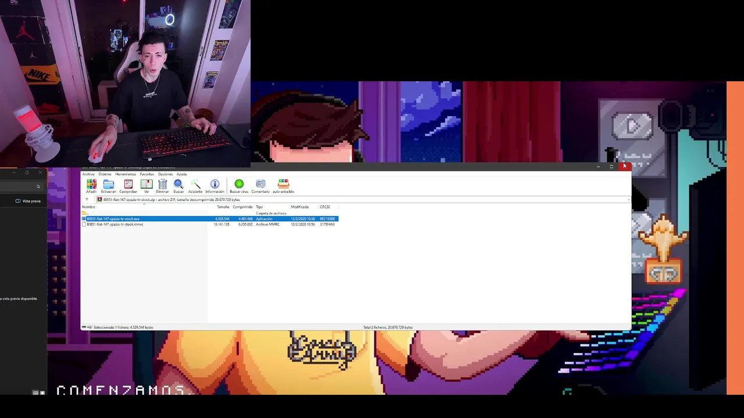The height and width of the screenshot is (418, 744).
Task: Open the Buscar search tool
Action: tap(178, 186)
